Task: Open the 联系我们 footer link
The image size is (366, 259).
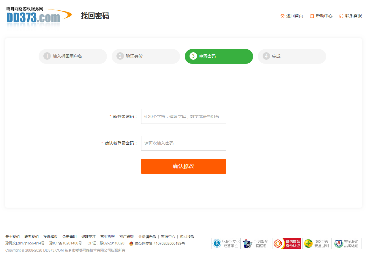Action: point(31,237)
